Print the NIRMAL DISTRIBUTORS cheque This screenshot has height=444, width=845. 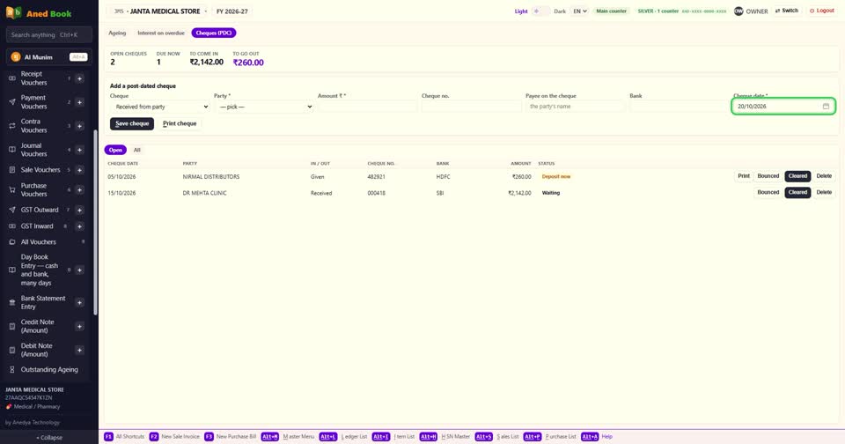[x=744, y=176]
